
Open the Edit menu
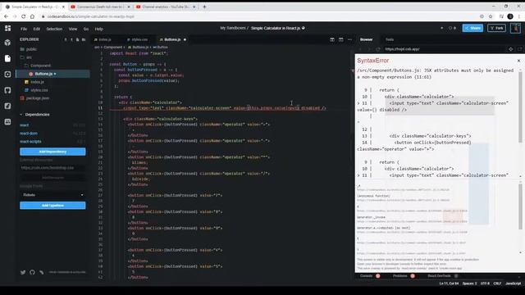(x=36, y=29)
